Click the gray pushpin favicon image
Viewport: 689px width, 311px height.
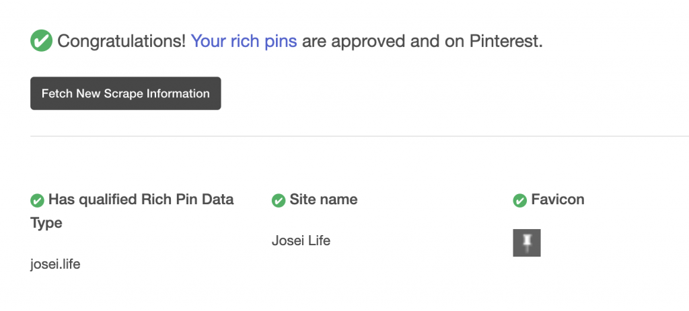click(x=527, y=242)
